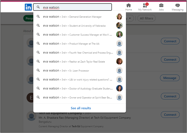187x133 pixels.
Task: Select suggestion Fourth Year Chemical and Process Eng
Action: coord(79,52)
